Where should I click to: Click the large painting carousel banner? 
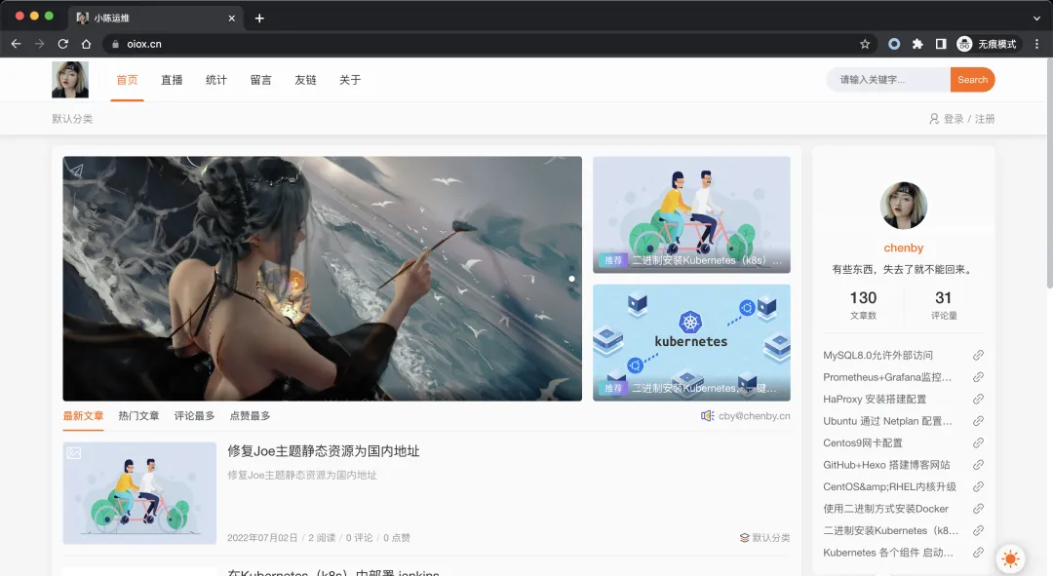click(x=323, y=279)
